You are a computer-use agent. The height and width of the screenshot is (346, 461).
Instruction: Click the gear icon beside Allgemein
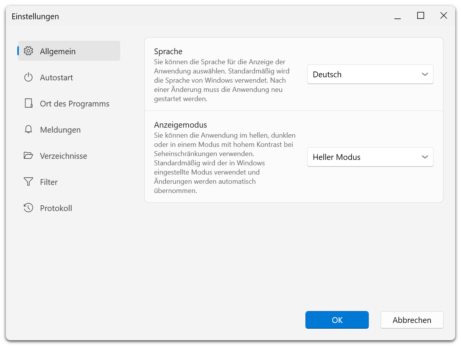click(28, 51)
